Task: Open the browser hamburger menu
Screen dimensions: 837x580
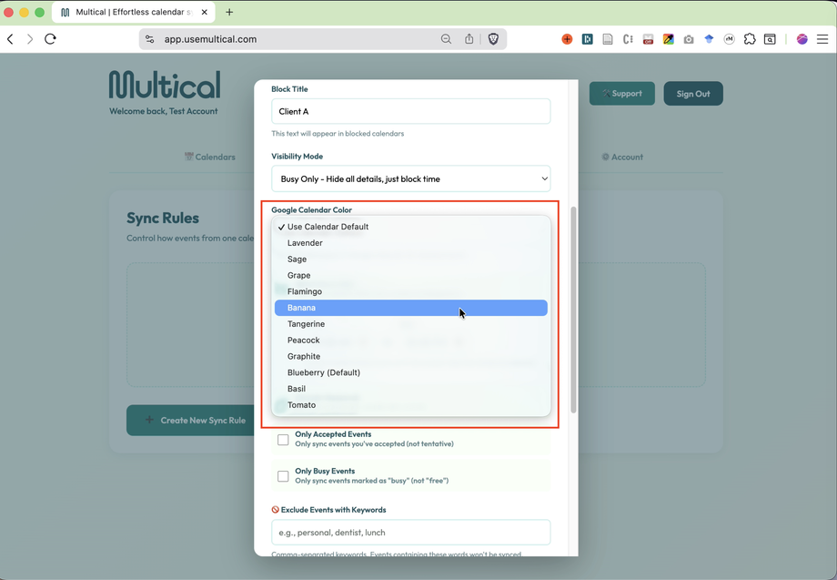Action: point(822,39)
